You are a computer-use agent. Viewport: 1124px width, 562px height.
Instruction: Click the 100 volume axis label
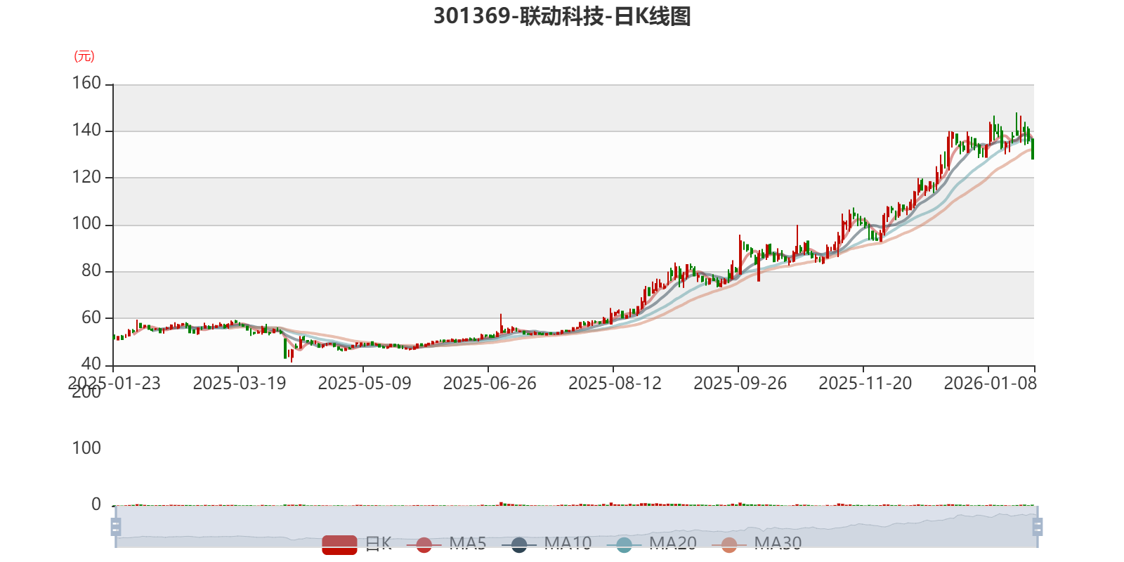click(x=86, y=447)
